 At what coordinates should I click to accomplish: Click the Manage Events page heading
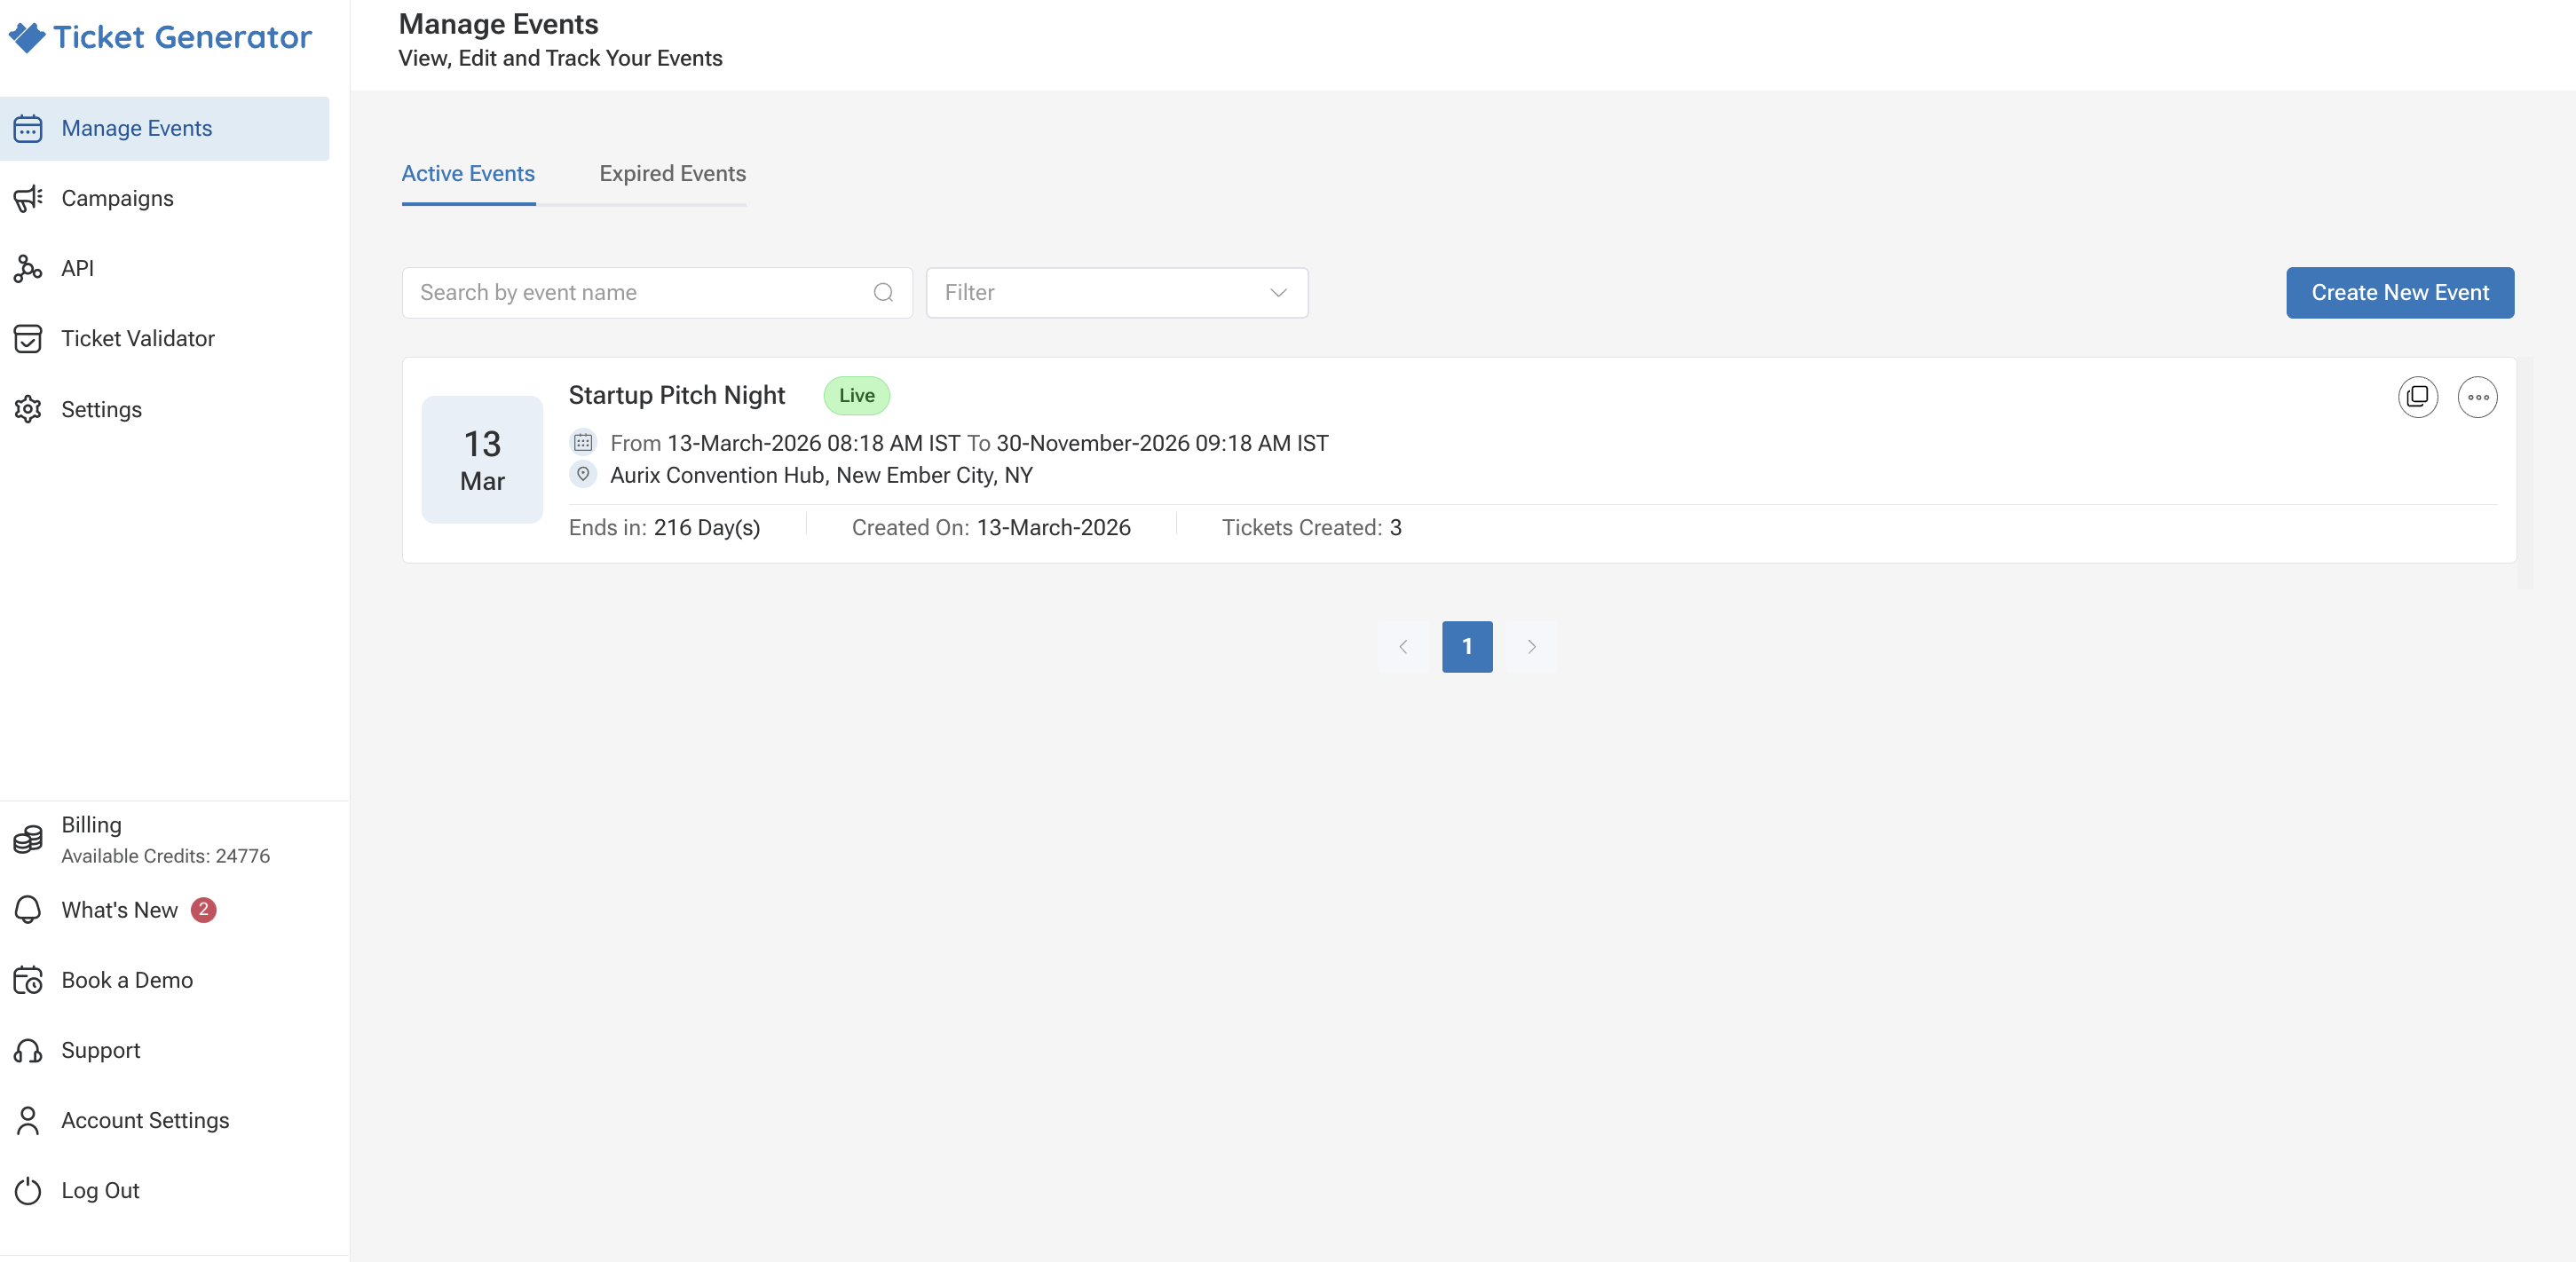click(499, 24)
